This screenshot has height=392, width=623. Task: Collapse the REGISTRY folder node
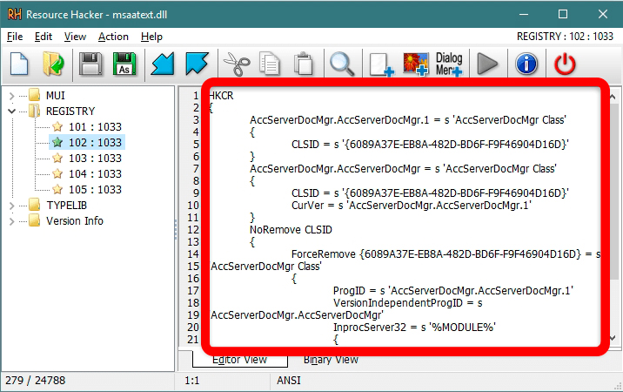click(11, 112)
